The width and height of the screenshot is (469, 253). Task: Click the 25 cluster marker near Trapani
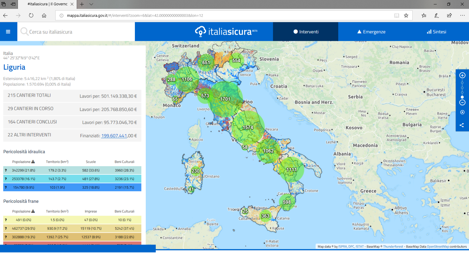(245, 211)
